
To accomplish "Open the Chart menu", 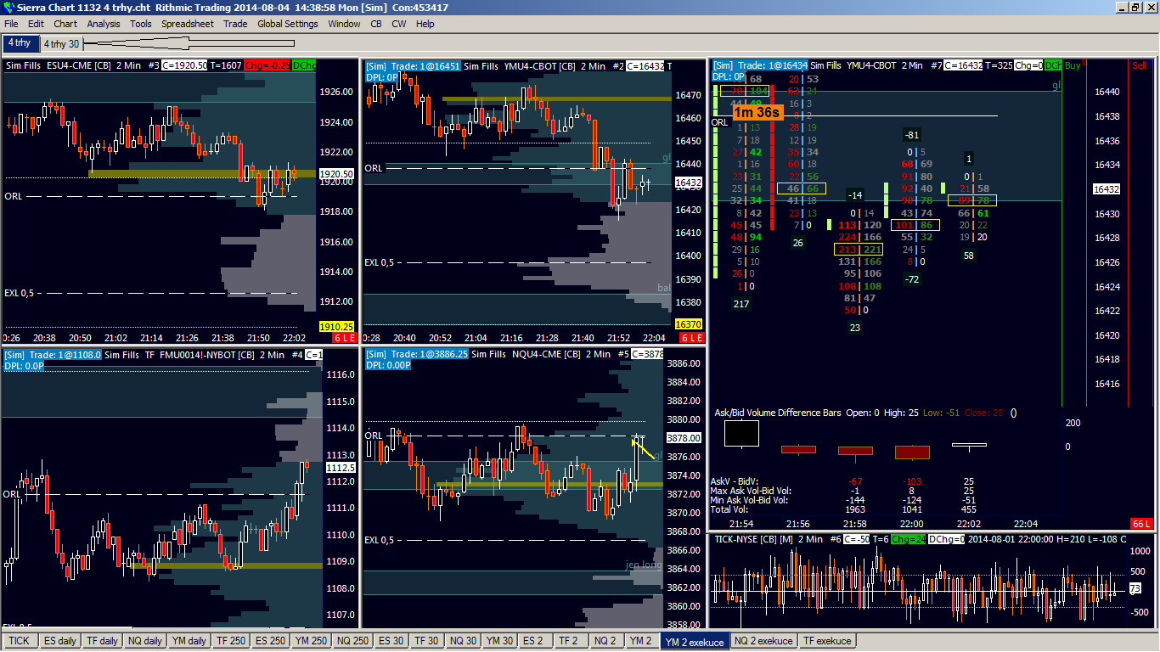I will [65, 24].
